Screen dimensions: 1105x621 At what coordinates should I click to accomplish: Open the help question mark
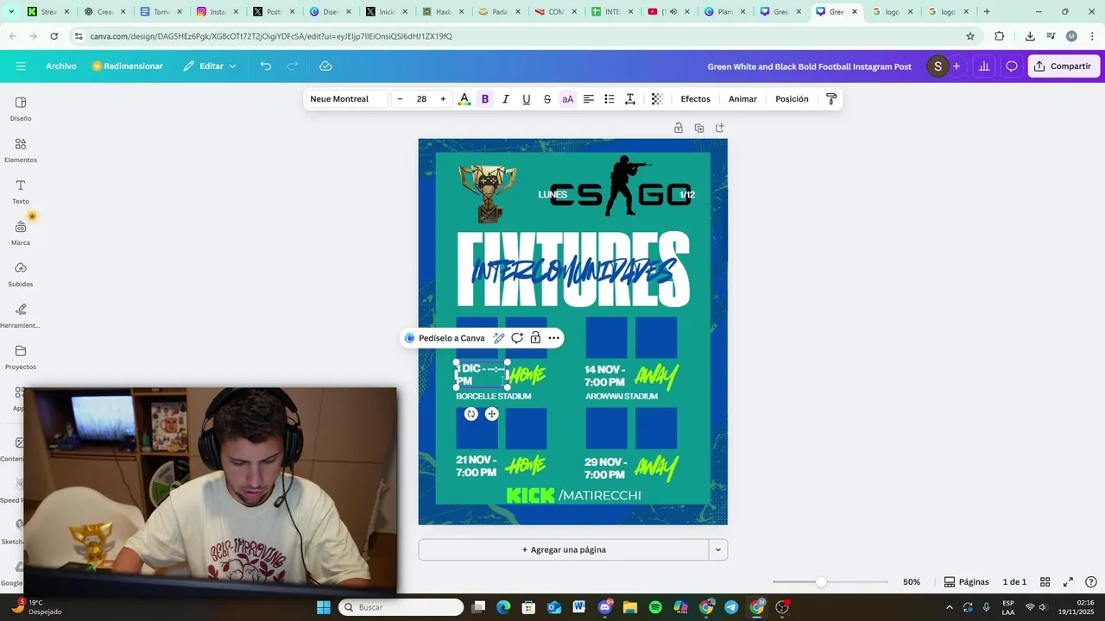coord(1091,582)
